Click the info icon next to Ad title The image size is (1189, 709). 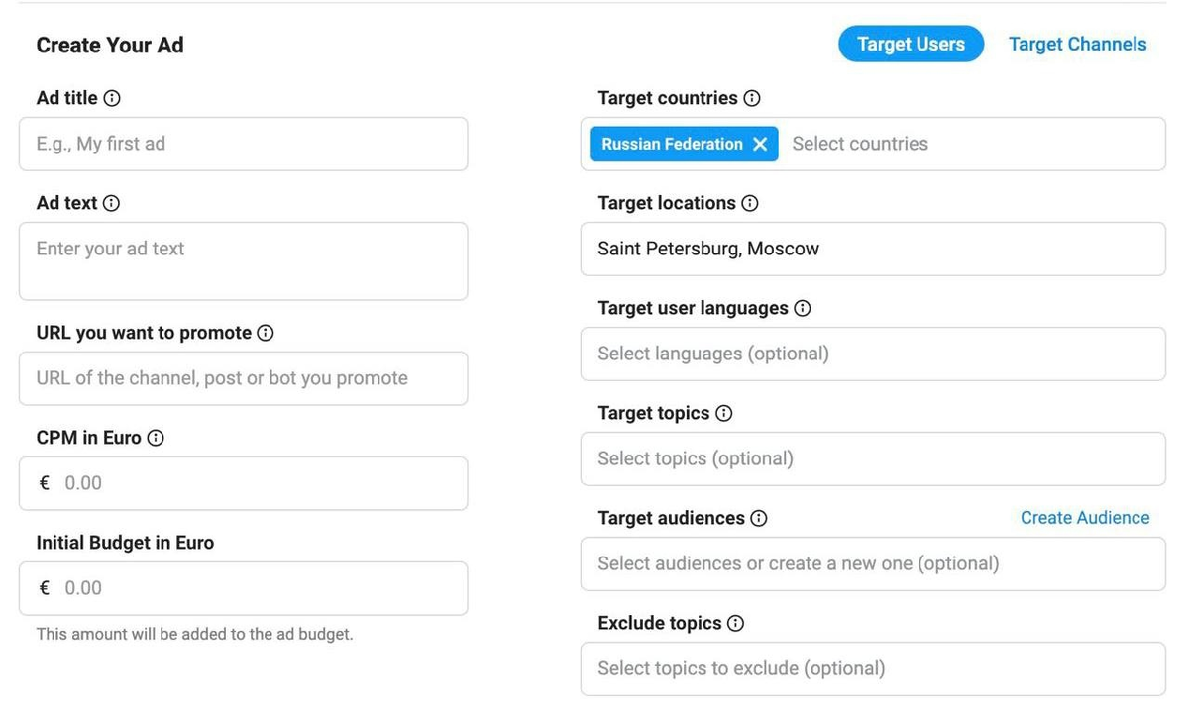[x=114, y=98]
